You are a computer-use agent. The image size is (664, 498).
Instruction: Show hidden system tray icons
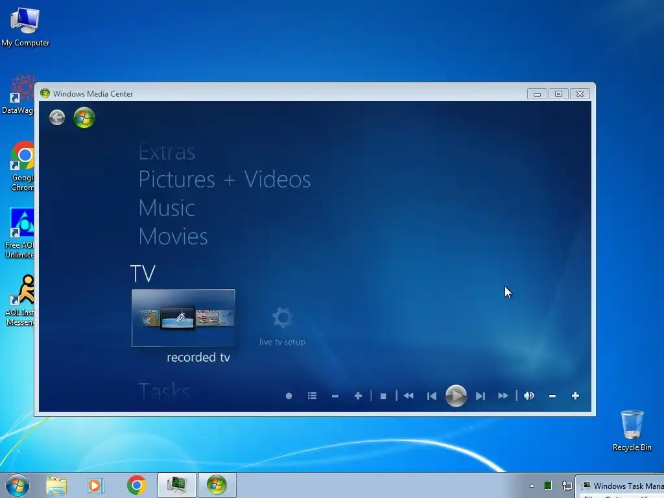[532, 486]
